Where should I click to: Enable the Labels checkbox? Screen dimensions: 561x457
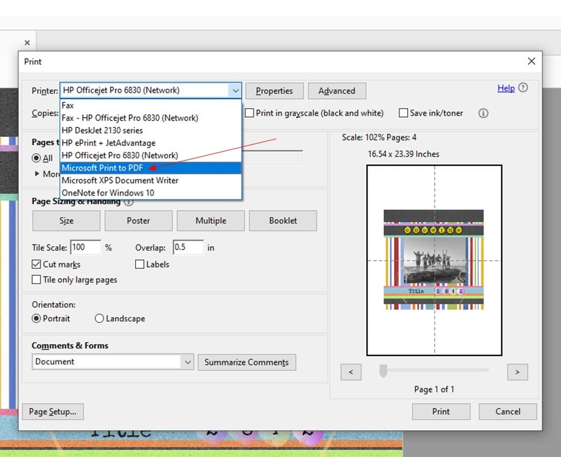140,264
